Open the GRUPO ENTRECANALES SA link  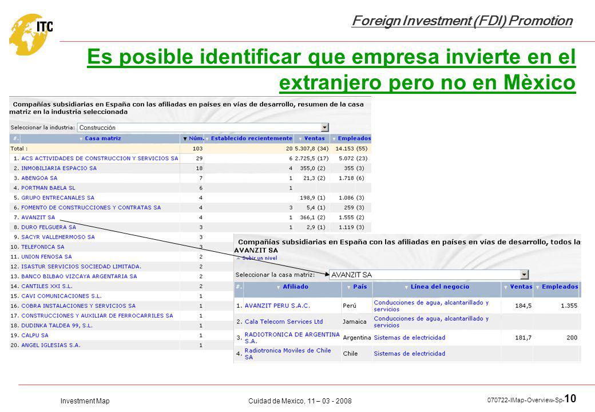pos(58,198)
